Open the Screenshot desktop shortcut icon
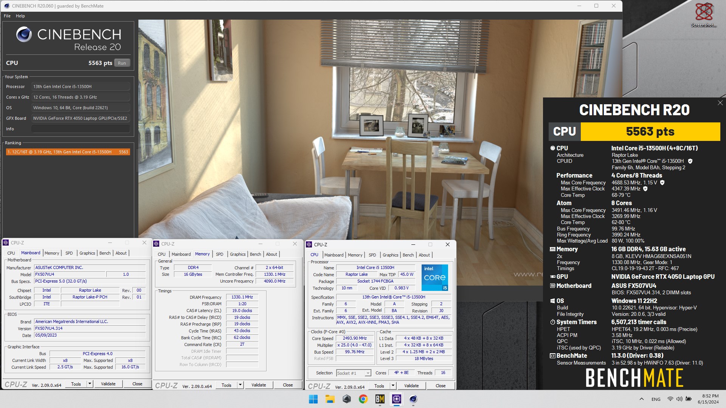The image size is (726, 408). point(704,14)
